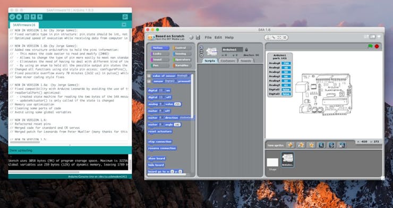The height and width of the screenshot is (208, 393).
Task: Click the green flag to start scripts
Action: point(370,46)
